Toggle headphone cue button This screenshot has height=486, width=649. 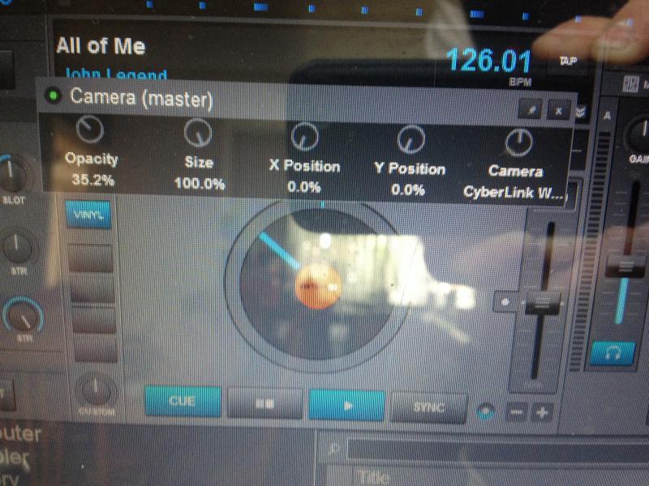613,353
